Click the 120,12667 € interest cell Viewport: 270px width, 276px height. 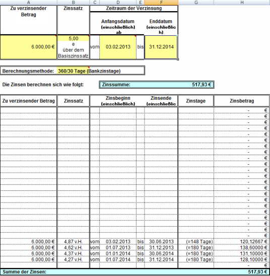click(242, 242)
